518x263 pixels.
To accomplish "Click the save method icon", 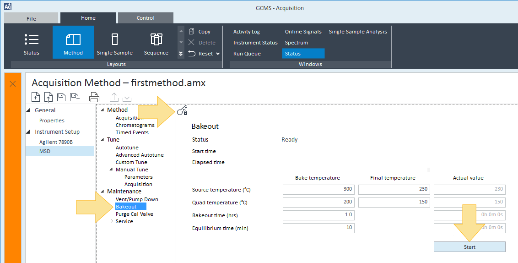I will 61,97.
